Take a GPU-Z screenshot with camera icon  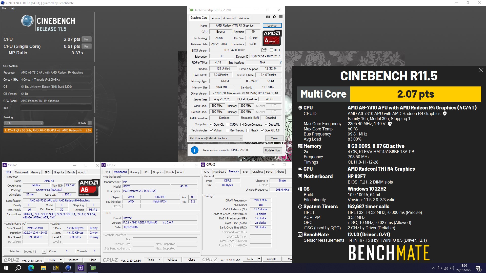click(268, 17)
